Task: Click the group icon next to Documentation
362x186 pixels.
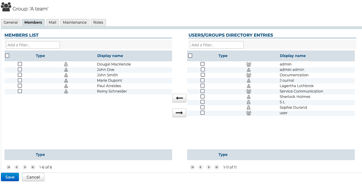Action: [249, 75]
